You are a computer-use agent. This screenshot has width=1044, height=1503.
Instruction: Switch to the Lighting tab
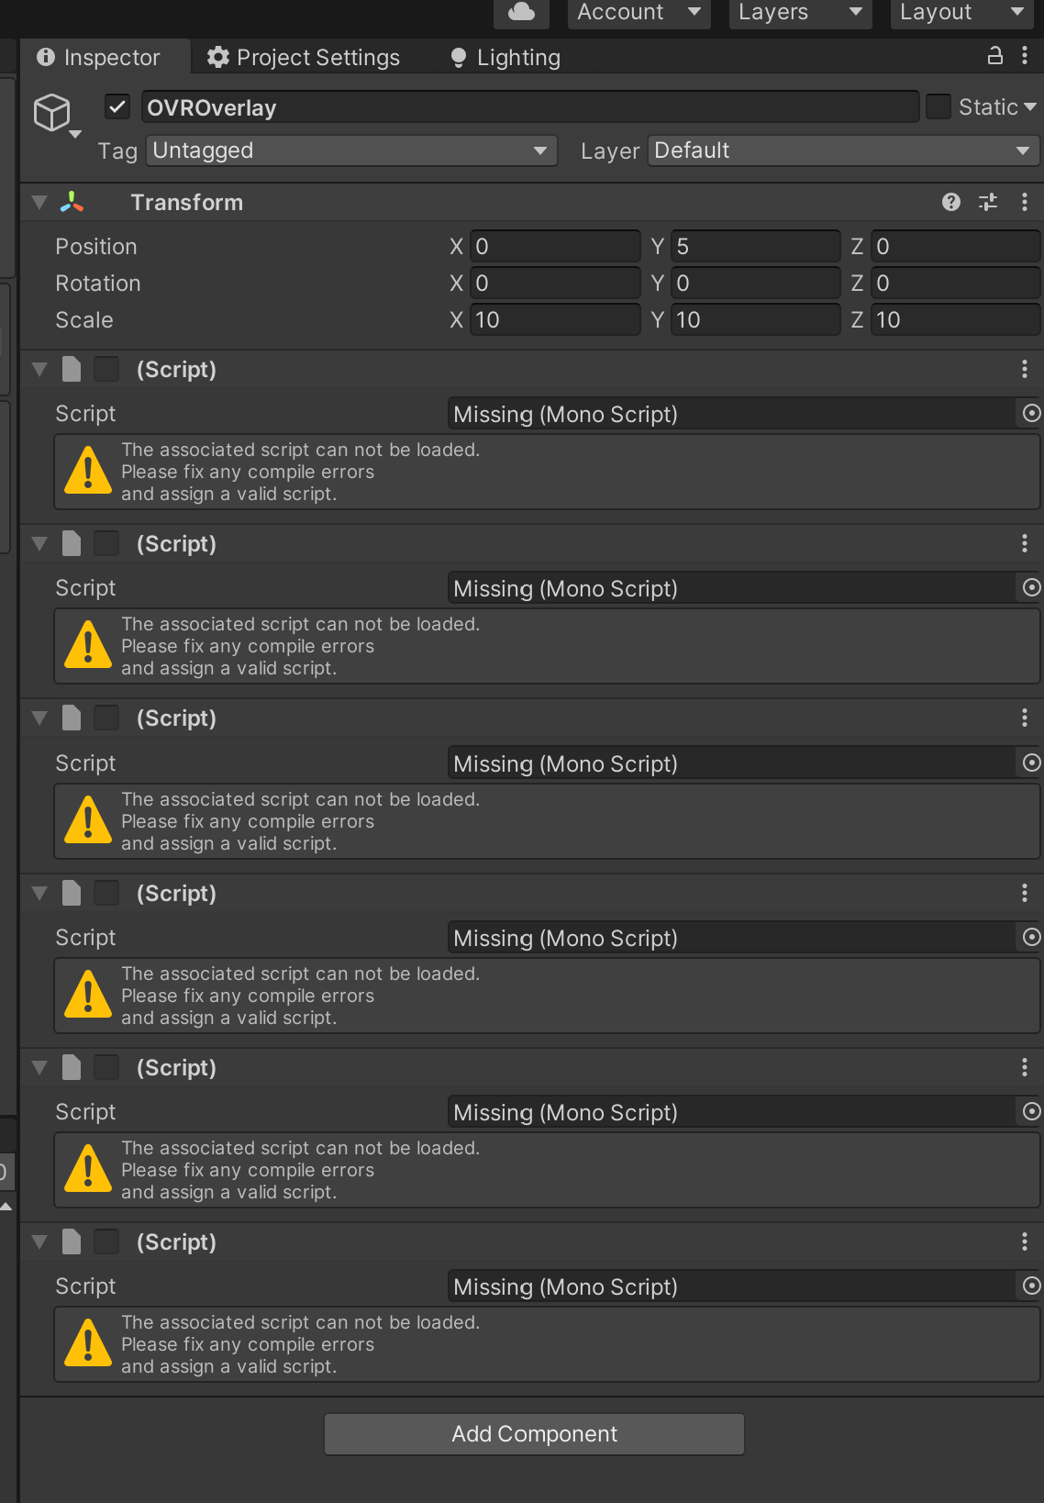click(505, 57)
